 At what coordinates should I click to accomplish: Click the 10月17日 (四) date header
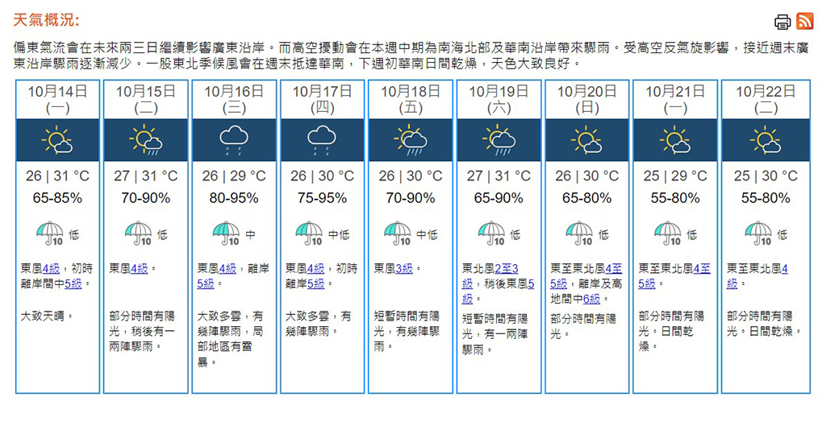(322, 98)
